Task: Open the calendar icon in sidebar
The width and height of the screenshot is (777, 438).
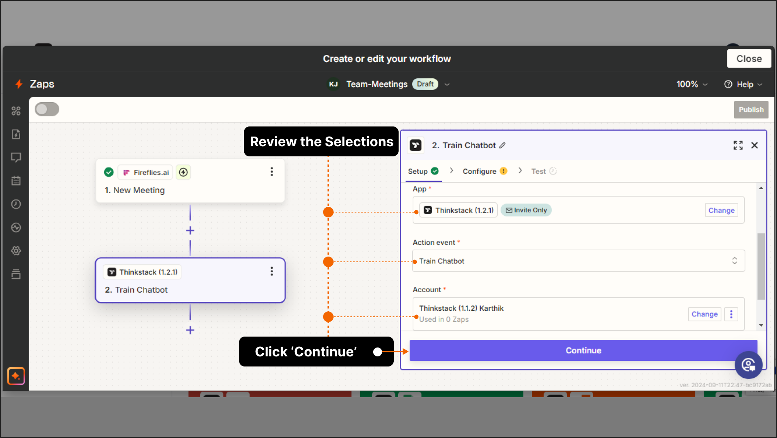Action: (x=16, y=181)
